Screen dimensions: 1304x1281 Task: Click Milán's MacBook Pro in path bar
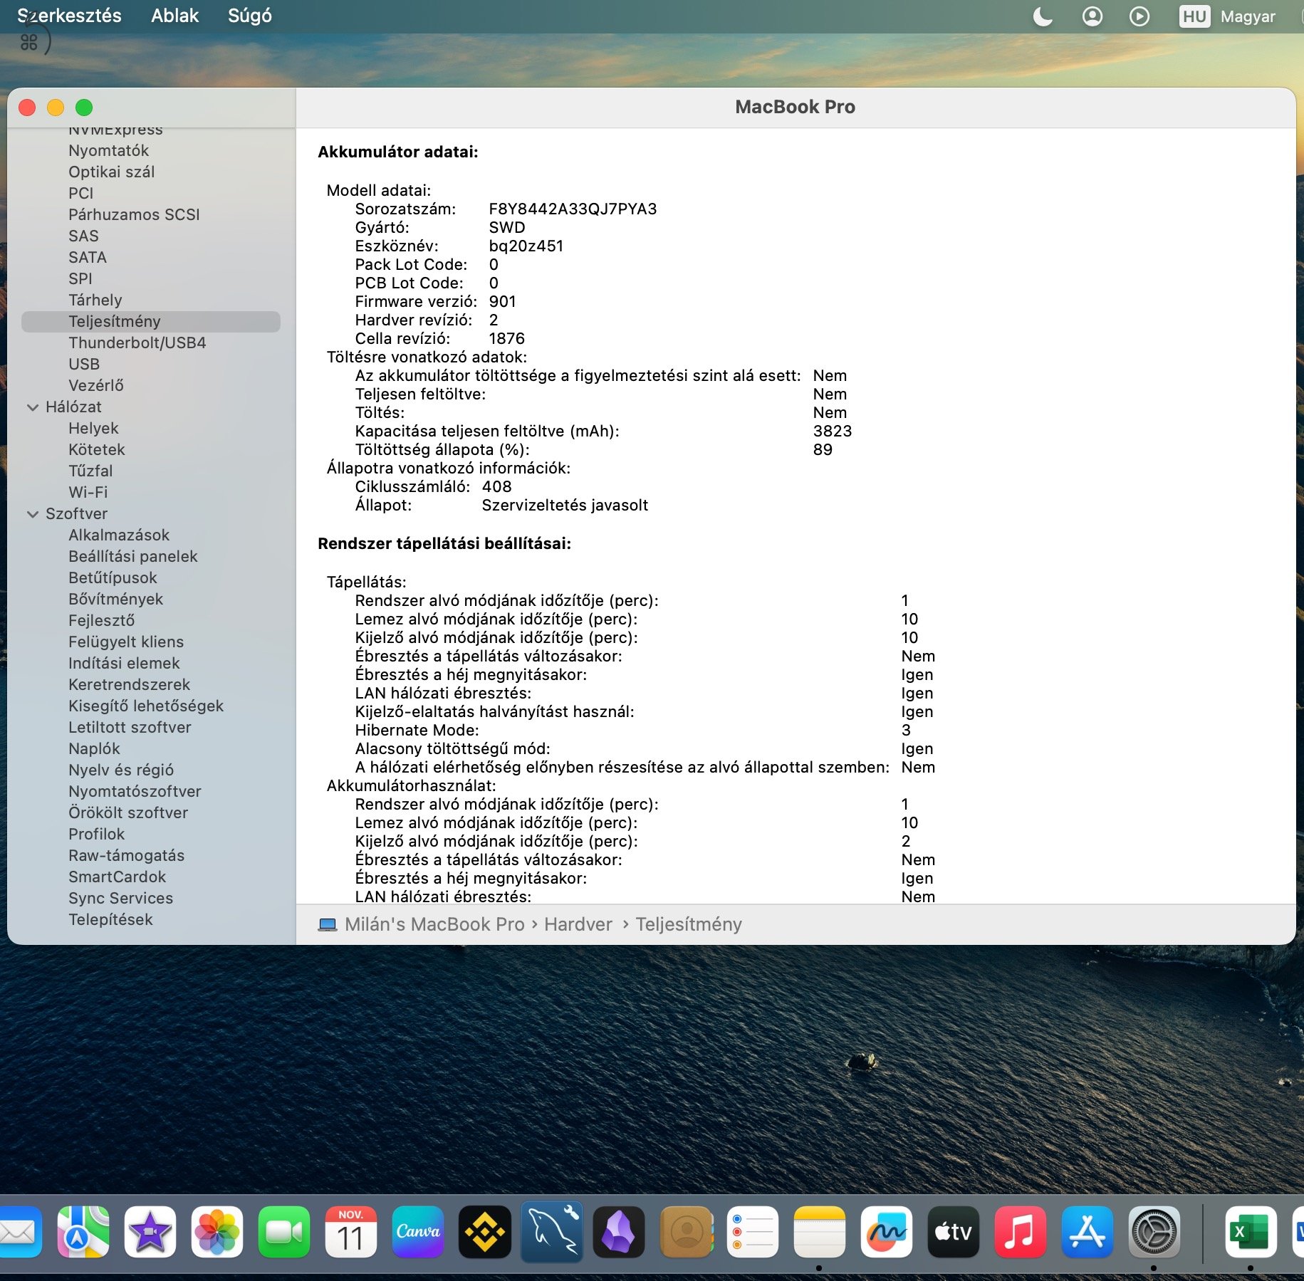click(x=434, y=924)
